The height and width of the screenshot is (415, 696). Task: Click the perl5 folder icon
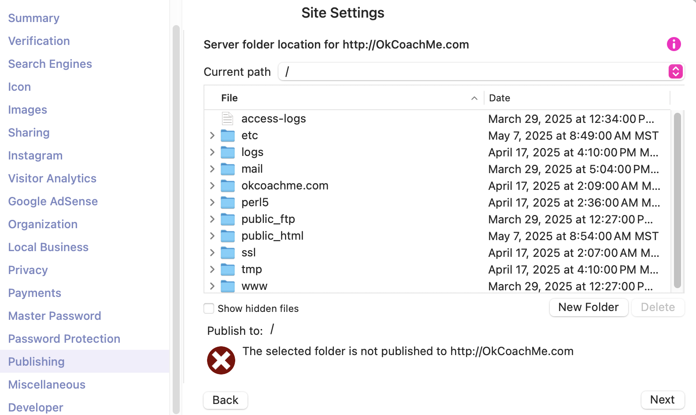pos(228,203)
